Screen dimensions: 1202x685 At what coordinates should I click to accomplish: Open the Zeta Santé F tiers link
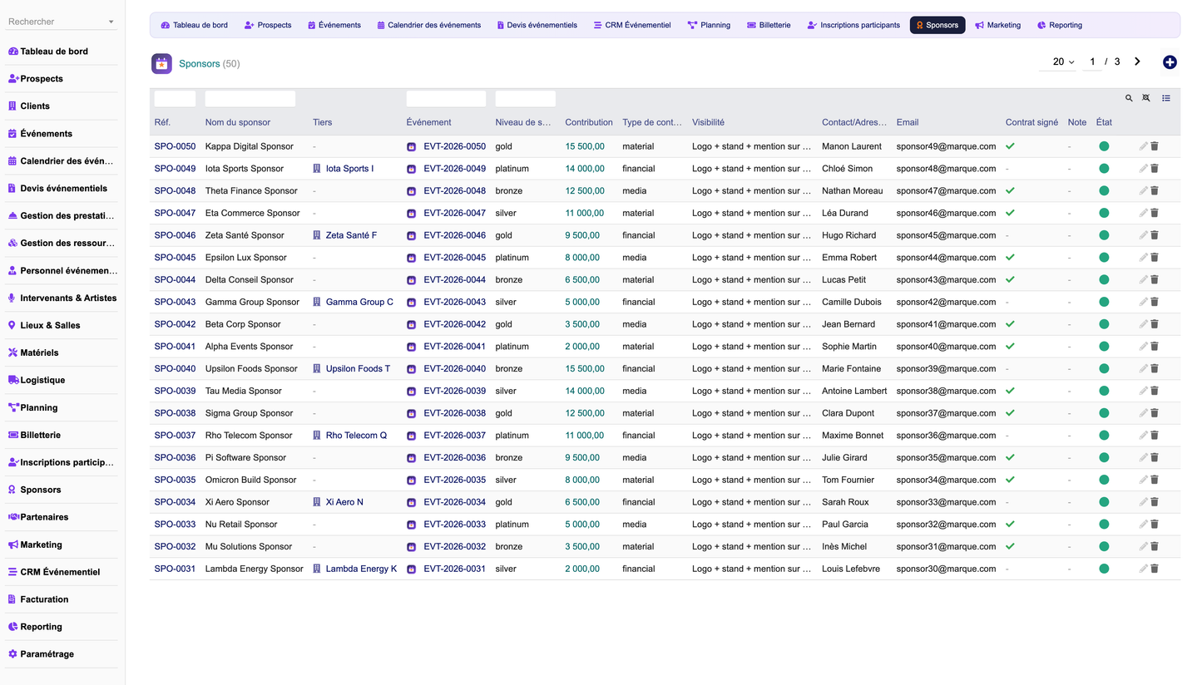click(x=351, y=235)
